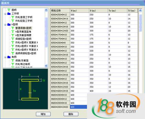Image resolution: width=145 pixels, height=119 pixels.
Task: Select row header H350*300*10*16
Action: (x=60, y=75)
